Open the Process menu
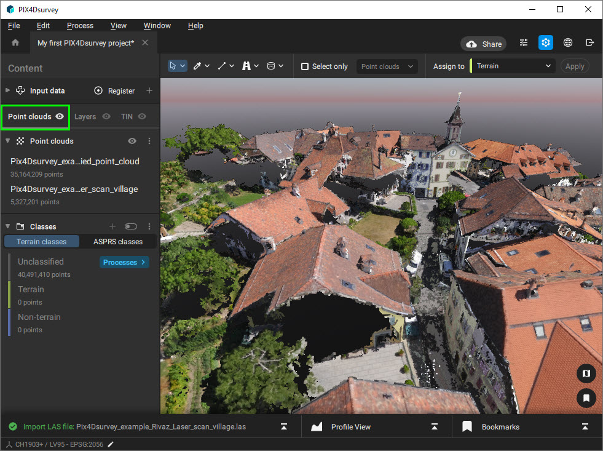Image resolution: width=603 pixels, height=451 pixels. click(x=80, y=25)
